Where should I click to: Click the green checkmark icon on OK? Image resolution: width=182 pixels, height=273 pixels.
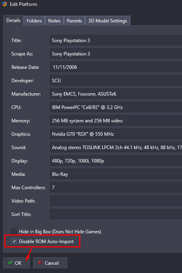[10, 262]
